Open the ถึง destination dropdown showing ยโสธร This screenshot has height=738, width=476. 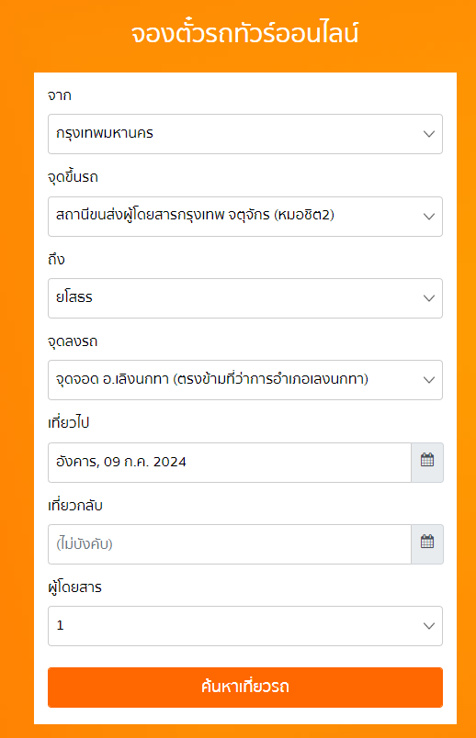click(x=245, y=298)
